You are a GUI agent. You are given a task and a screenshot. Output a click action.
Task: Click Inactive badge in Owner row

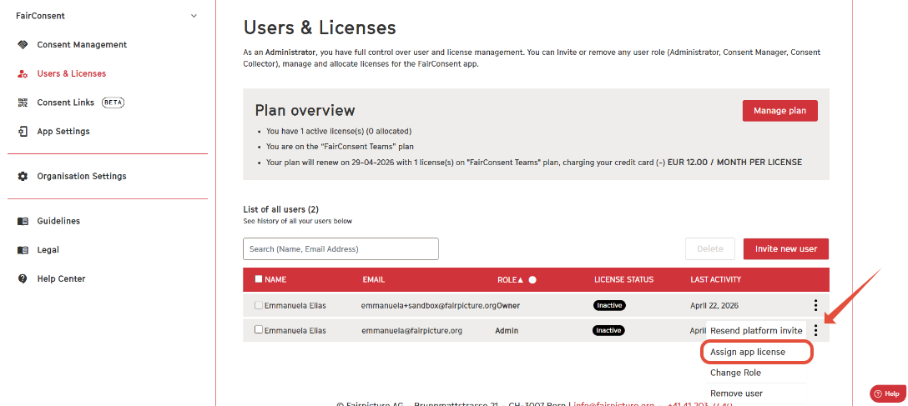(609, 305)
